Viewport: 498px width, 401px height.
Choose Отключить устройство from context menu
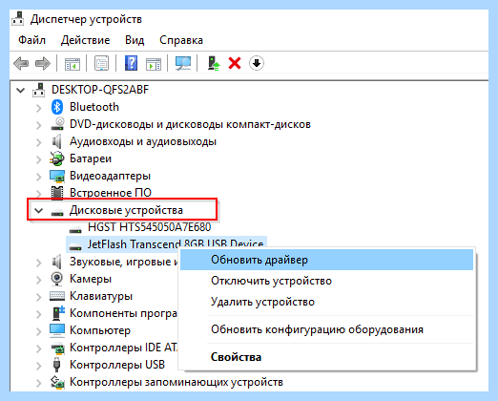(x=326, y=281)
